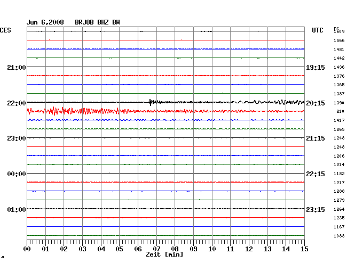Click the DC value '1214'
Image resolution: width=347 pixels, height=263 pixels.
[339, 165]
